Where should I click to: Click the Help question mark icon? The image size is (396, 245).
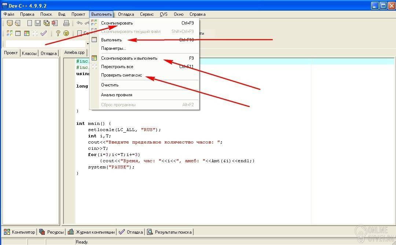58,33
